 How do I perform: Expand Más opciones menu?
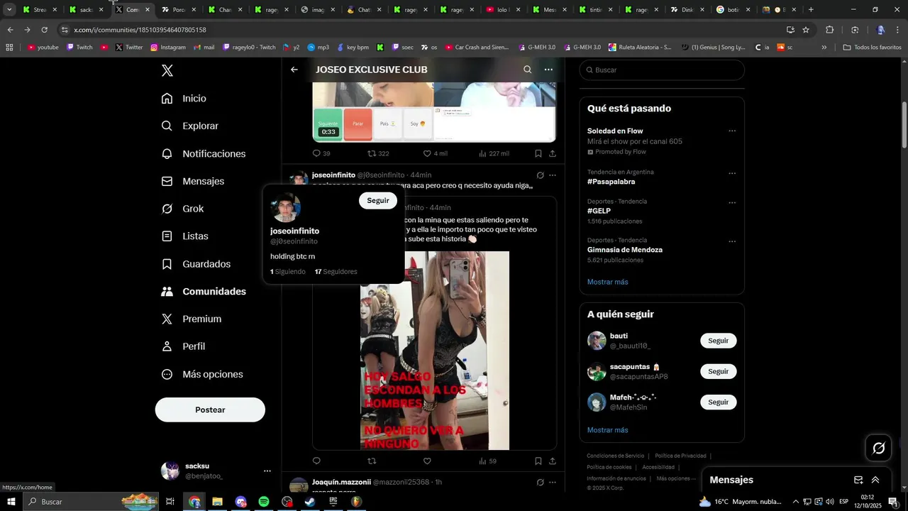pos(201,374)
